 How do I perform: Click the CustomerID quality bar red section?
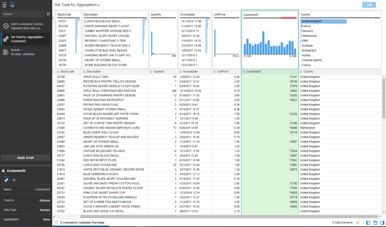[289, 18]
